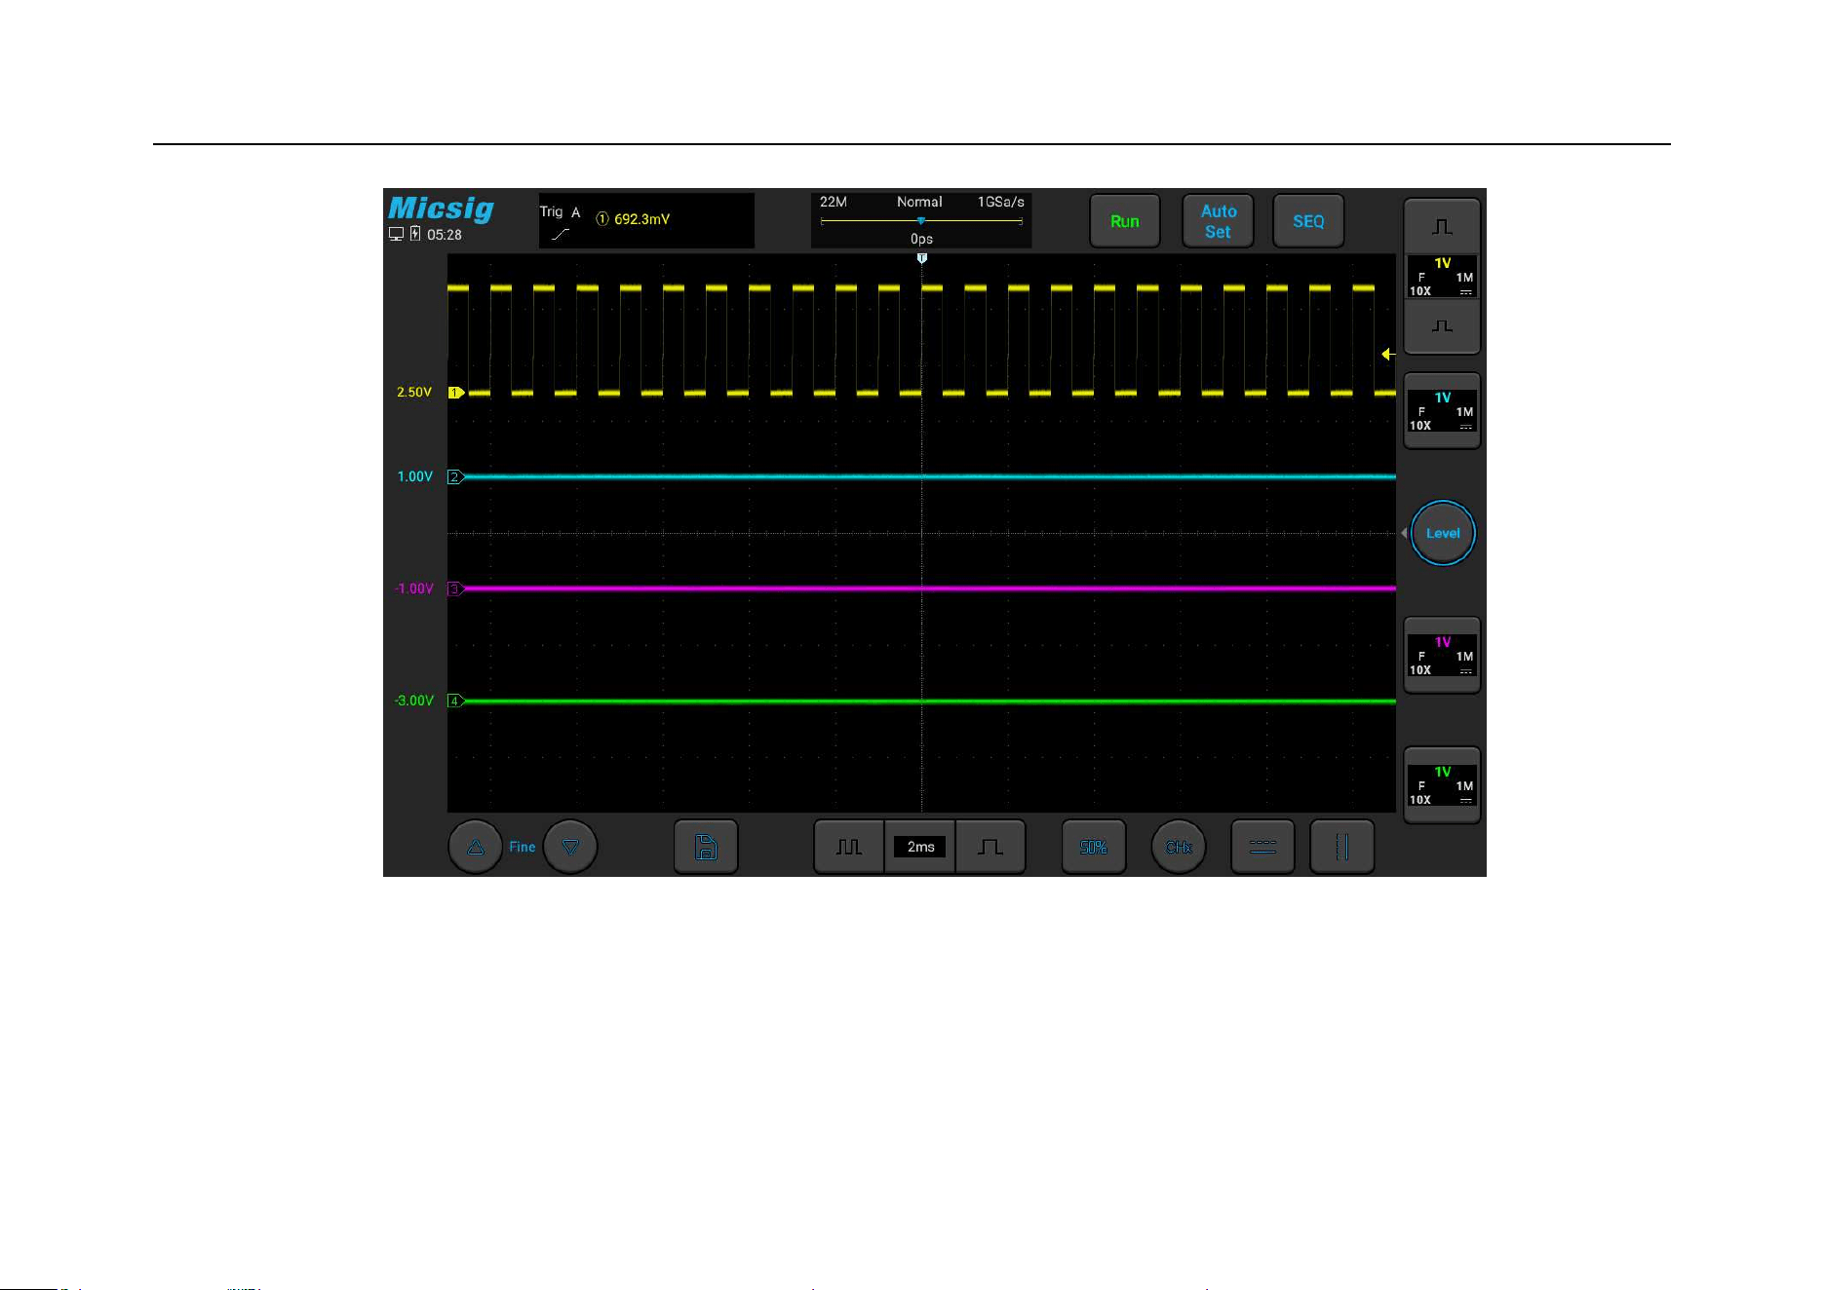
Task: Tap the save waveform disk icon
Action: pyautogui.click(x=706, y=847)
